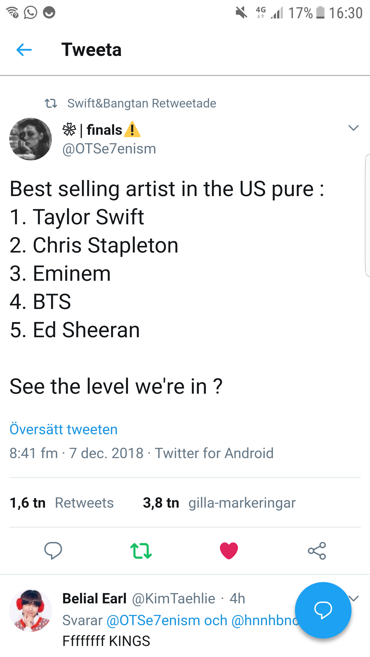The image size is (370, 657).
Task: Tap the "Twitter for Android" source link
Action: coord(214,453)
